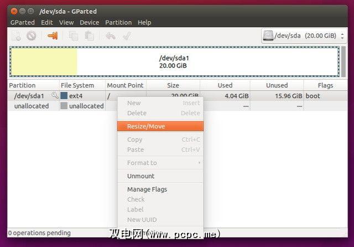This screenshot has height=247, width=354.
Task: Click the gray unallocated color swatch
Action: point(64,106)
